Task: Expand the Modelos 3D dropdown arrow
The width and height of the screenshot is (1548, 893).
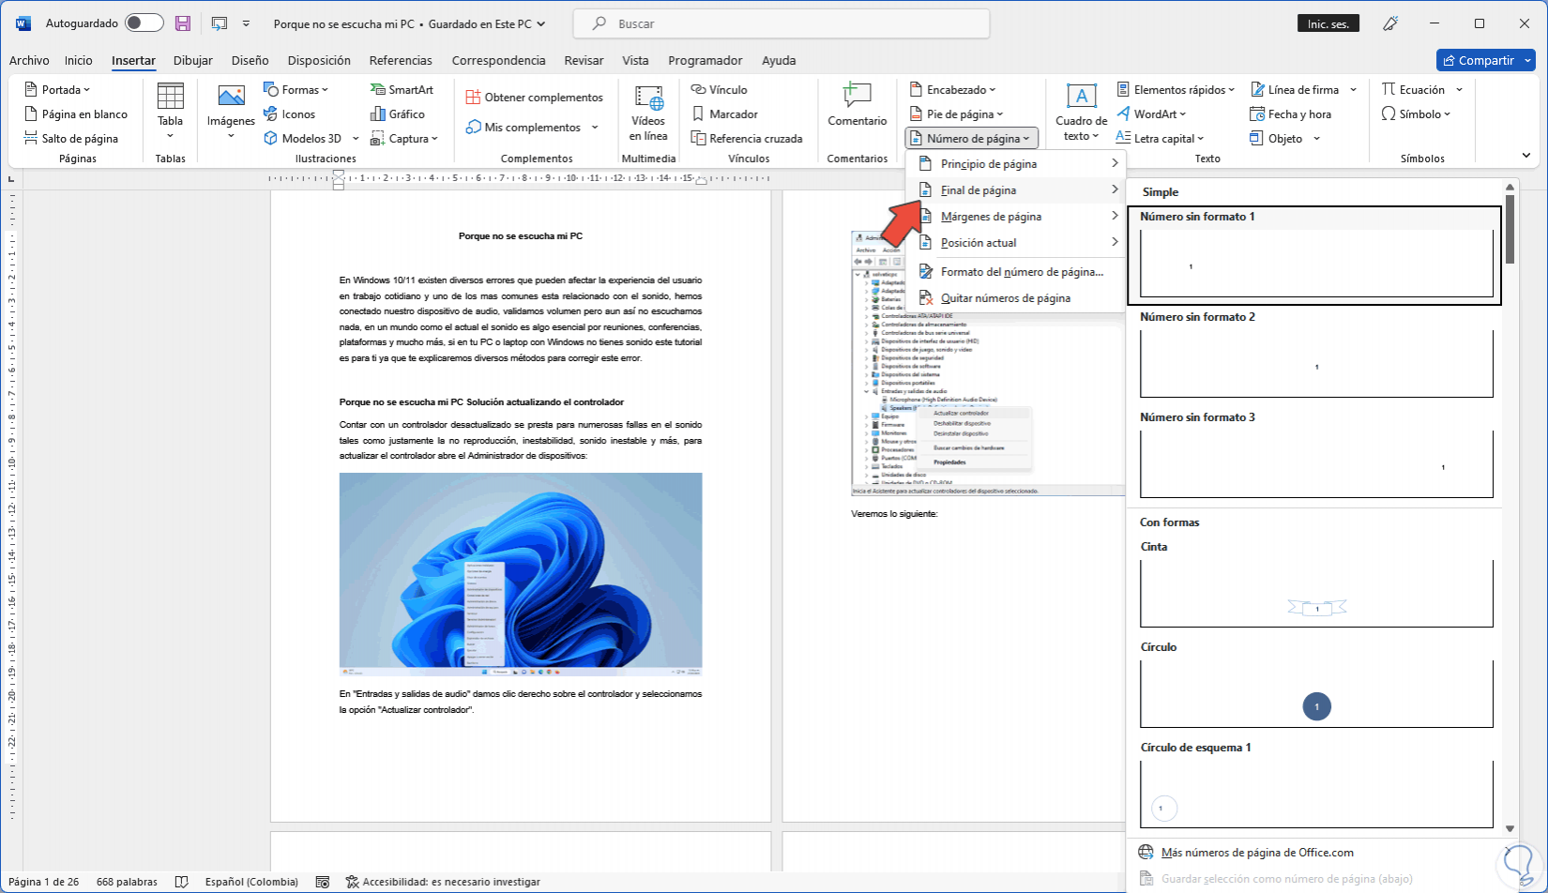Action: tap(356, 138)
